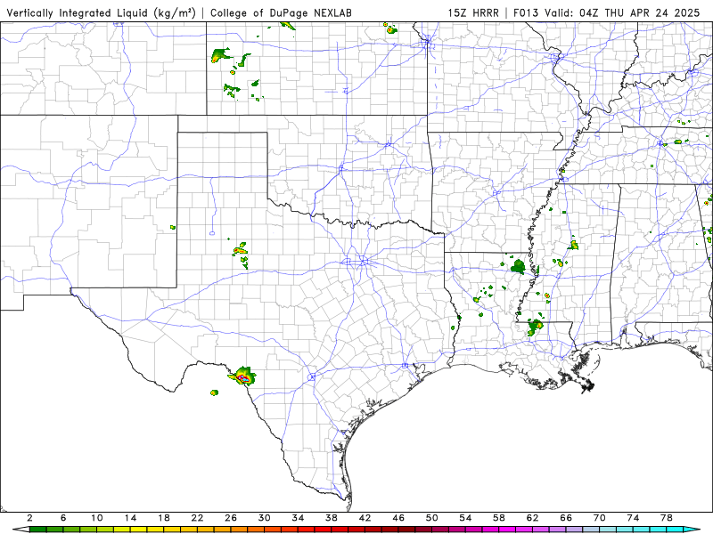Click the colorbar label "2"

(x=30, y=518)
